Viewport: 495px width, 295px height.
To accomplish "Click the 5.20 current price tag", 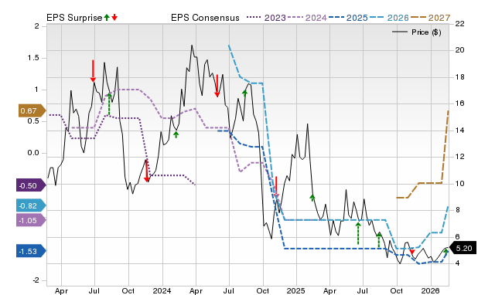I will 463,249.
